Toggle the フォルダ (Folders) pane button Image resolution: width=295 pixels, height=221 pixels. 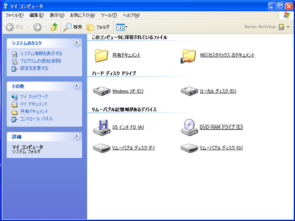pyautogui.click(x=98, y=27)
